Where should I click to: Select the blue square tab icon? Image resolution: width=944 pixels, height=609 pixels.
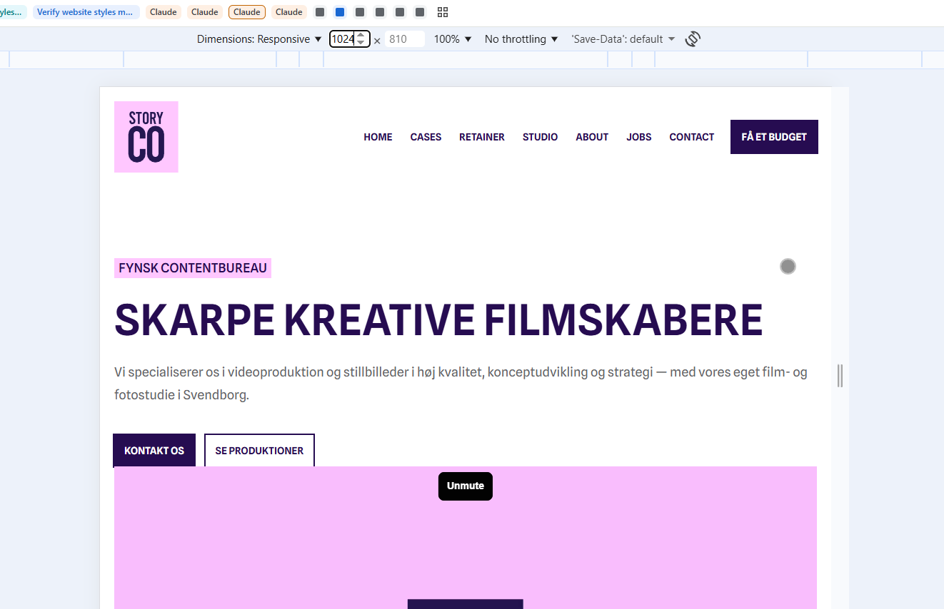[x=340, y=12]
